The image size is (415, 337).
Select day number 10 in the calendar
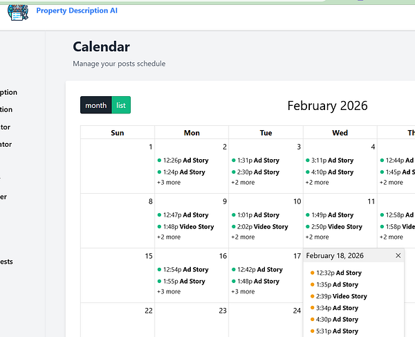[297, 201]
